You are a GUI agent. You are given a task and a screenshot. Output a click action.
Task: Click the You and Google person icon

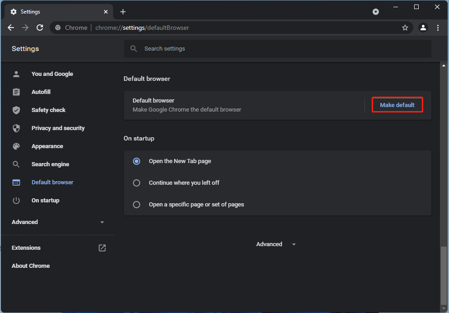click(x=16, y=74)
